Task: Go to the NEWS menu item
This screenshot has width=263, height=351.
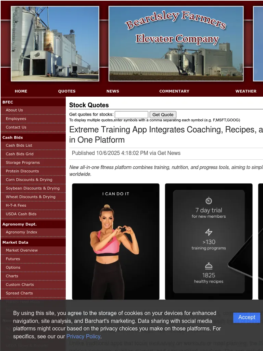Action: point(113,91)
